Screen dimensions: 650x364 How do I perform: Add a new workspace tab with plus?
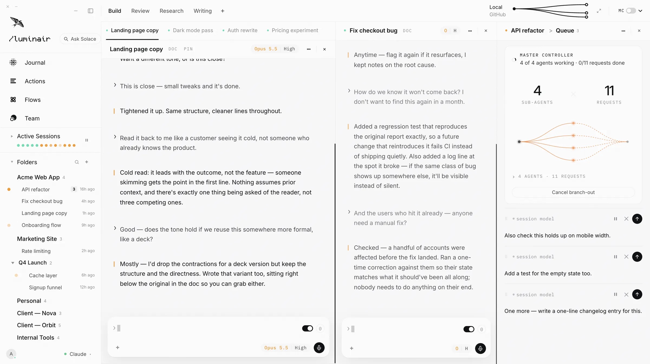click(223, 11)
